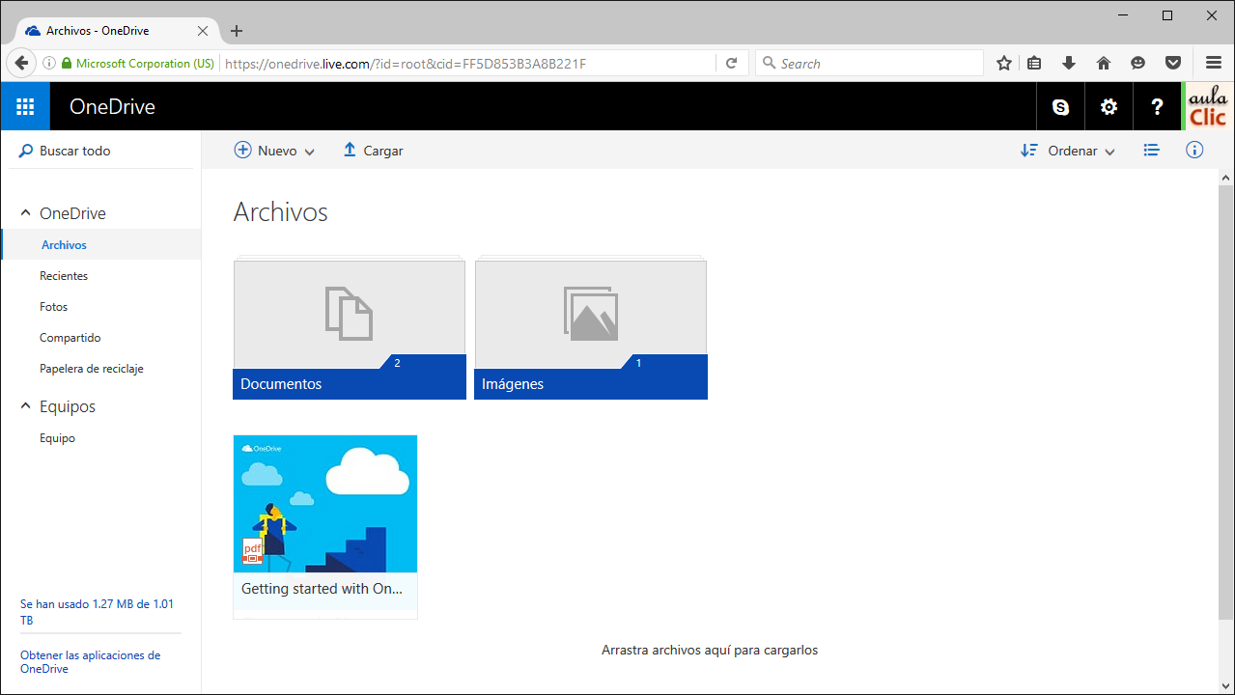Click the Buscar todo search field

click(101, 151)
